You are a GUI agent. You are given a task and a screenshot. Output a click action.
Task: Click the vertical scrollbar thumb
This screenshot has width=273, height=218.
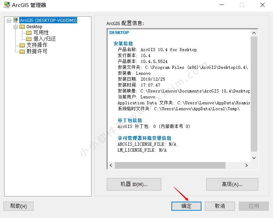254,94
